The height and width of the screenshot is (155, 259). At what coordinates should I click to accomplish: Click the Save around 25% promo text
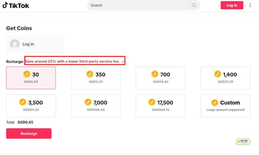pos(72,61)
